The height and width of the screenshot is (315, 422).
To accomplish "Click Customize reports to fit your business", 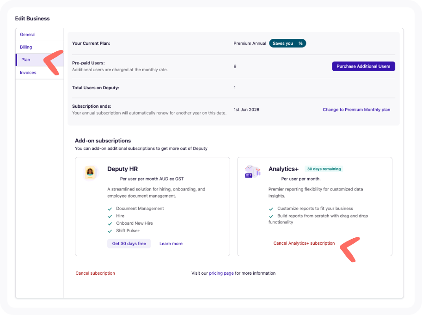I will [315, 209].
